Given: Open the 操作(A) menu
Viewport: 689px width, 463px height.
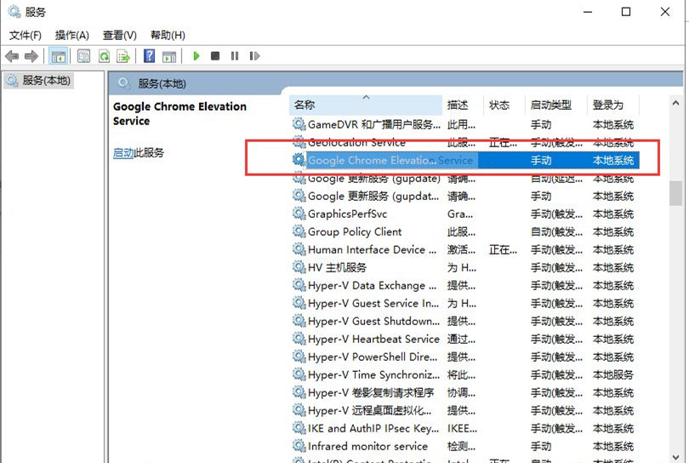Looking at the screenshot, I should click(71, 35).
